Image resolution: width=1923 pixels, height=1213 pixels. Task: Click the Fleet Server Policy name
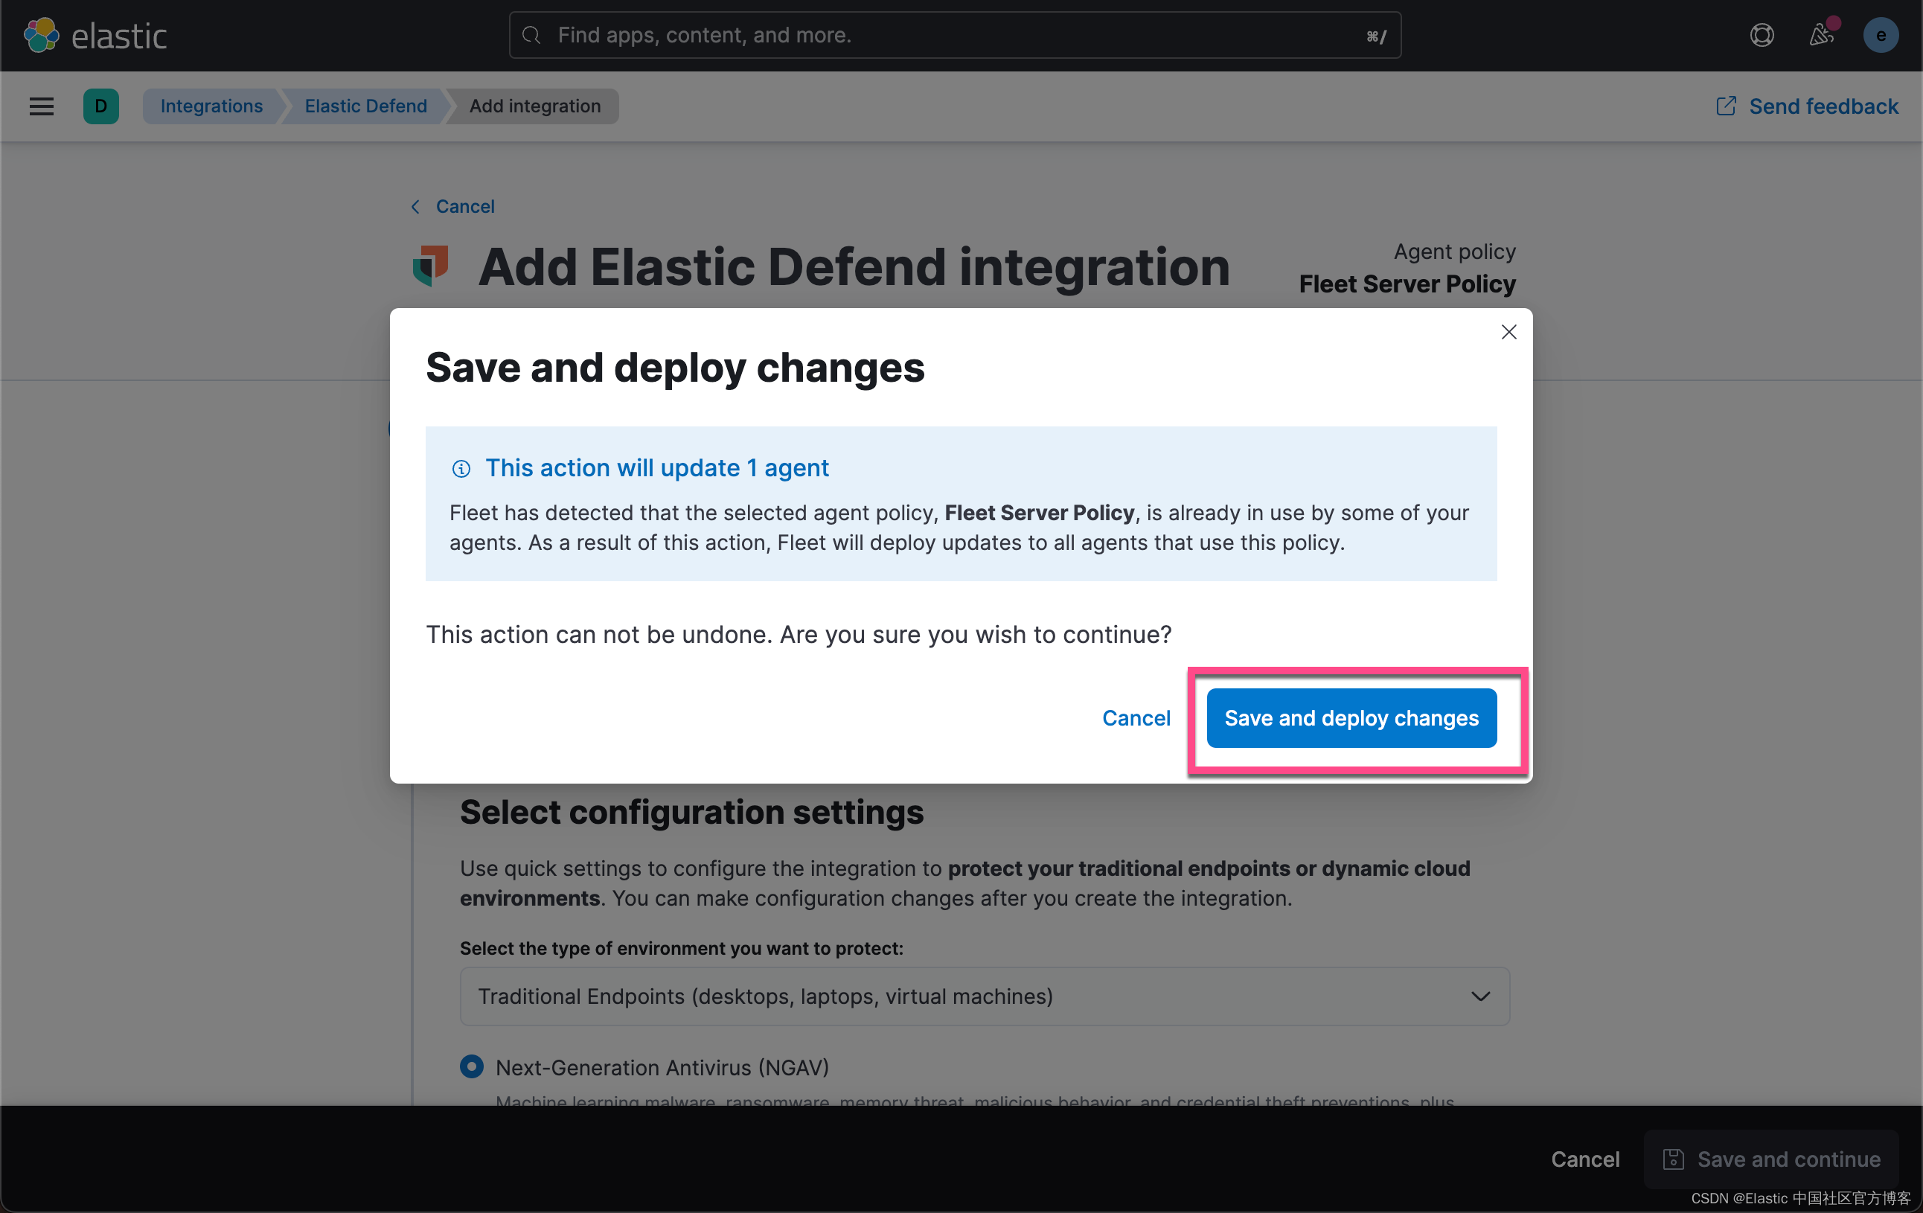pyautogui.click(x=1407, y=284)
